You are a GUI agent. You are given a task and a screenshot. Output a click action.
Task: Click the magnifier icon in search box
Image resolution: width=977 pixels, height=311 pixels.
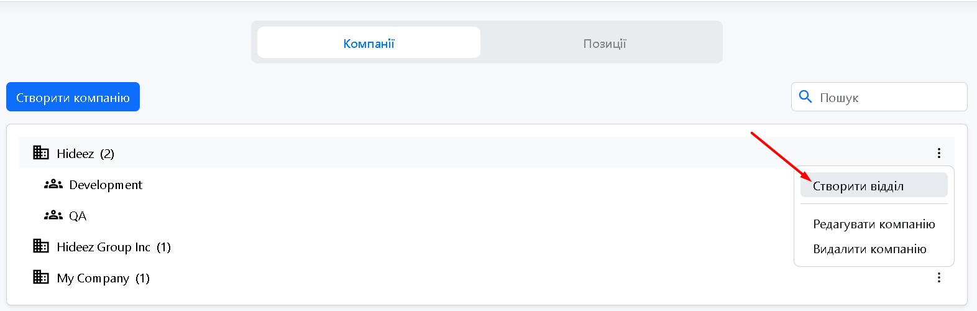click(x=805, y=97)
